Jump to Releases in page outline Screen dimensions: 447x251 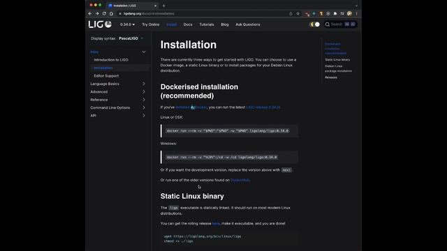(x=331, y=77)
